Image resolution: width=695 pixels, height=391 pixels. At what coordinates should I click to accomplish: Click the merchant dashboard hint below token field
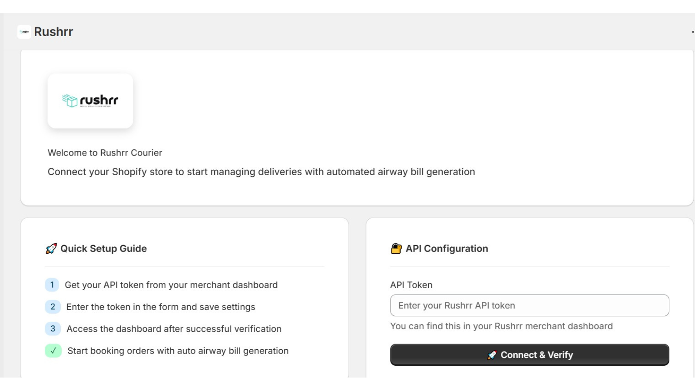click(x=501, y=326)
